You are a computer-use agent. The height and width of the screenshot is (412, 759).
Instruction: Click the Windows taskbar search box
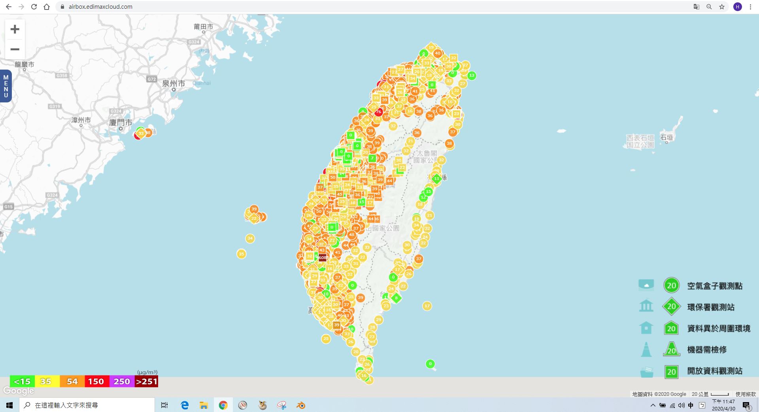point(87,405)
